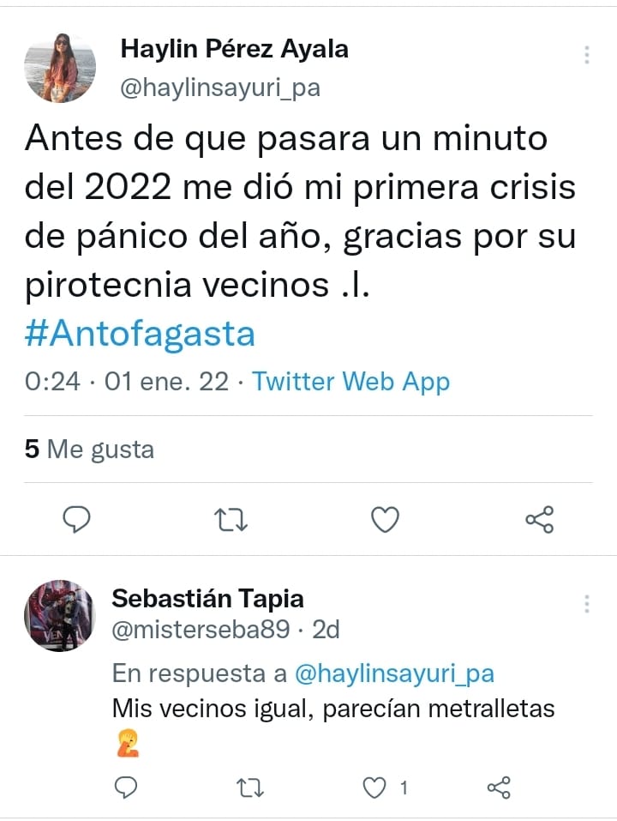This screenshot has height=821, width=617.
Task: Retweet Sebastián Tapia's reply
Action: (x=250, y=788)
